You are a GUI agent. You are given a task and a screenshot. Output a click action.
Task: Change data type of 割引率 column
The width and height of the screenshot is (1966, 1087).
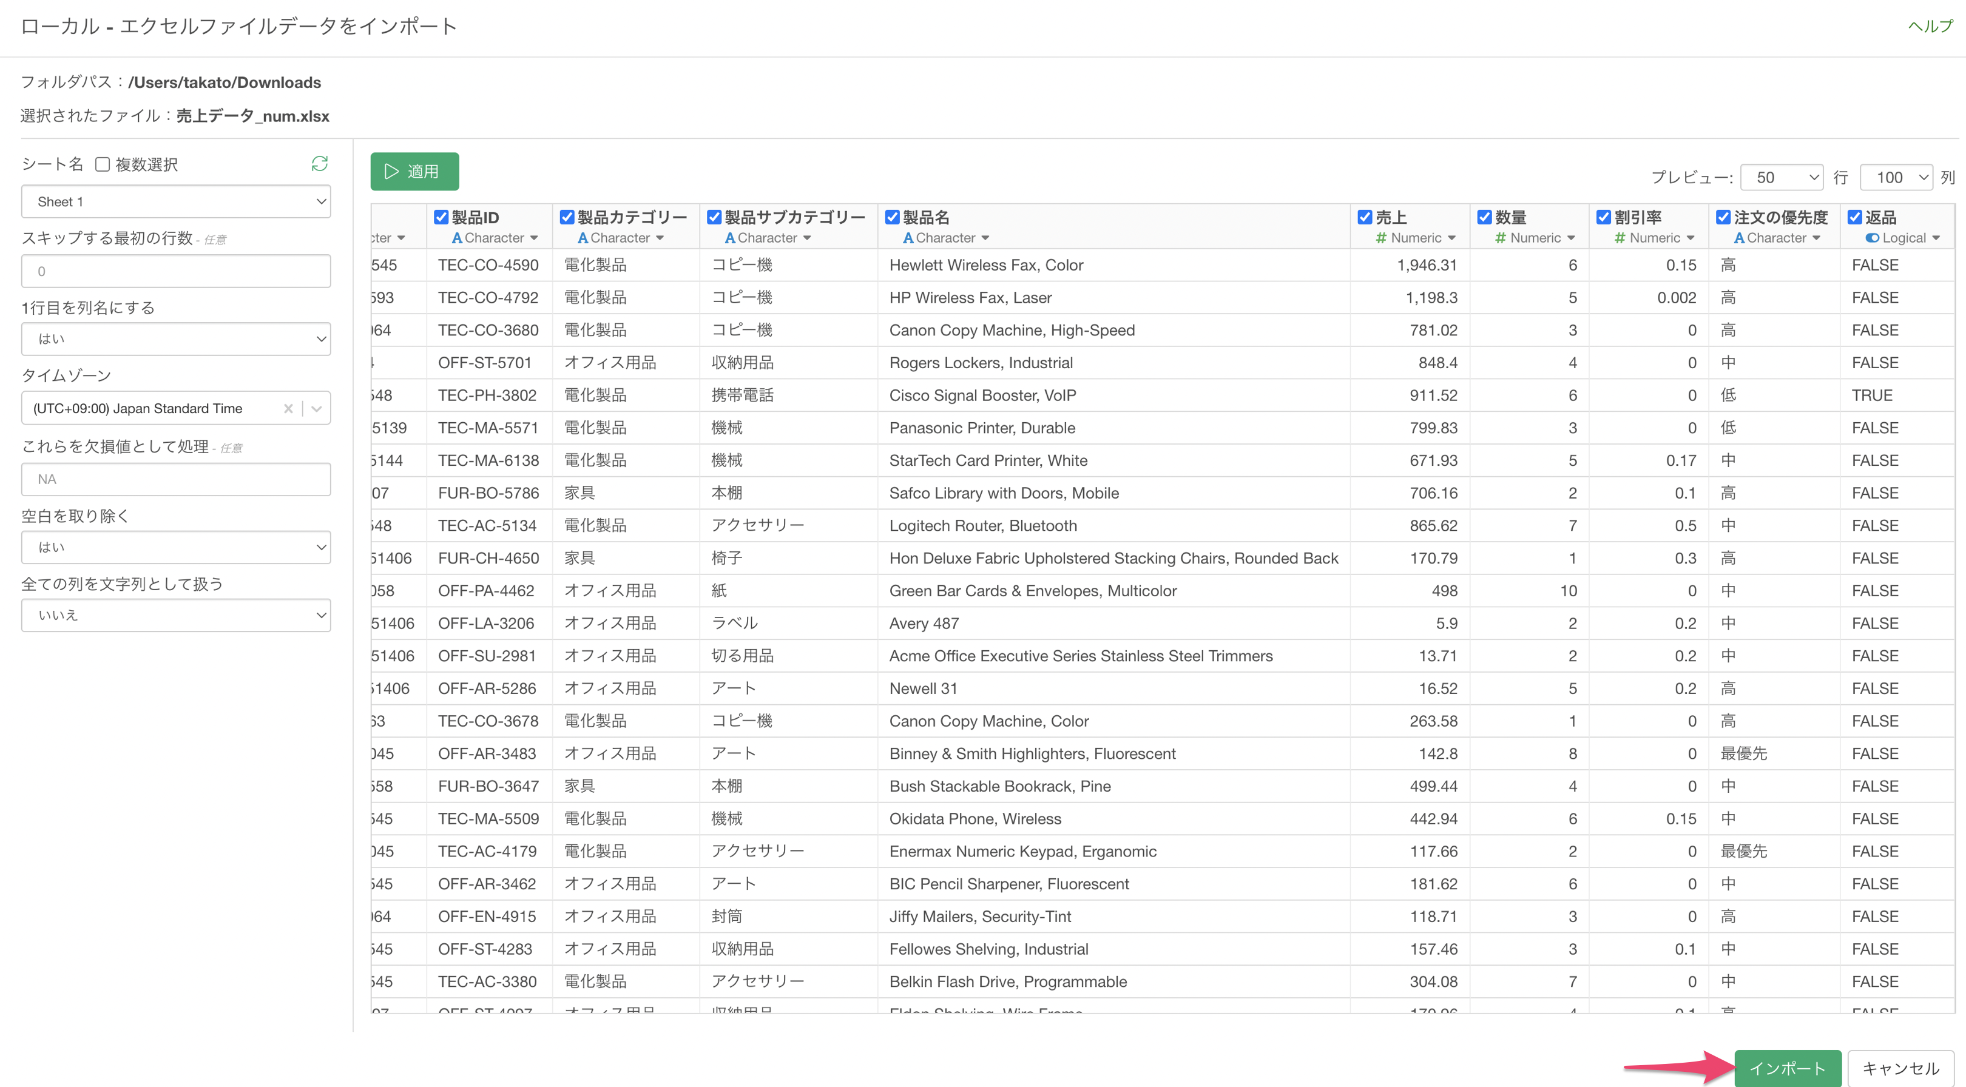1655,238
